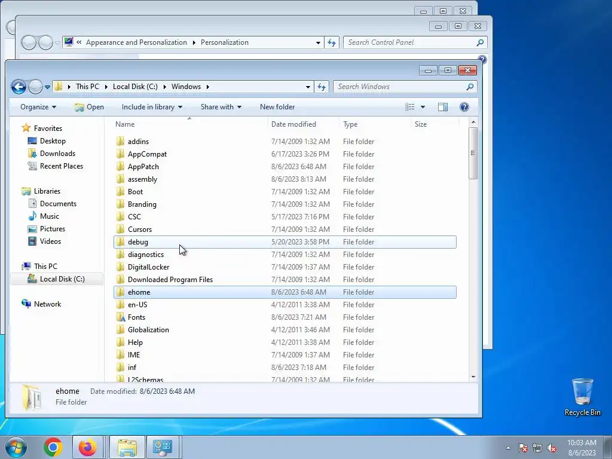This screenshot has height=459, width=612.
Task: Click the Open toolbar button
Action: coord(90,107)
